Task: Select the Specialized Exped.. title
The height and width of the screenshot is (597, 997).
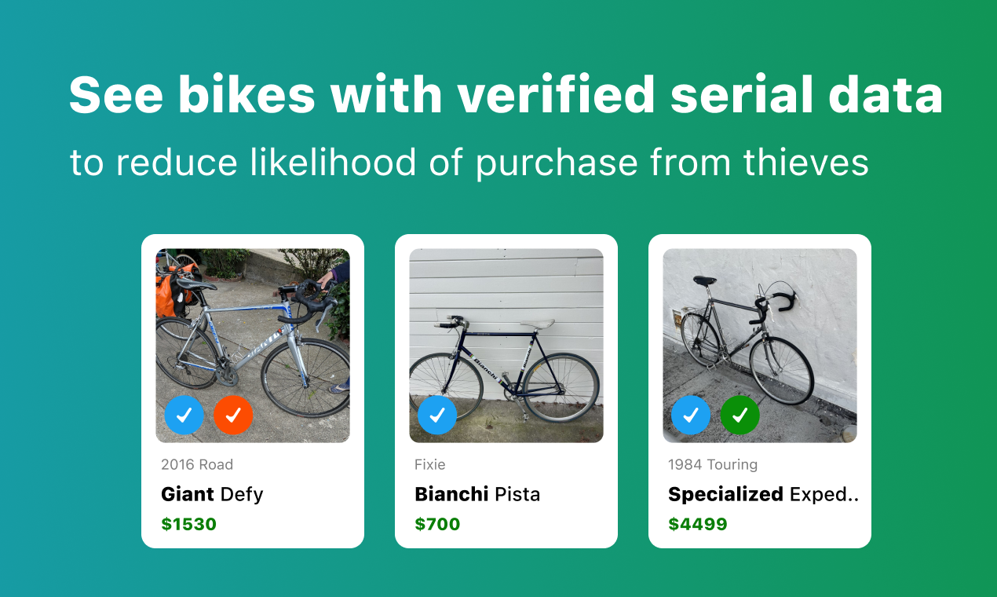Action: [764, 494]
